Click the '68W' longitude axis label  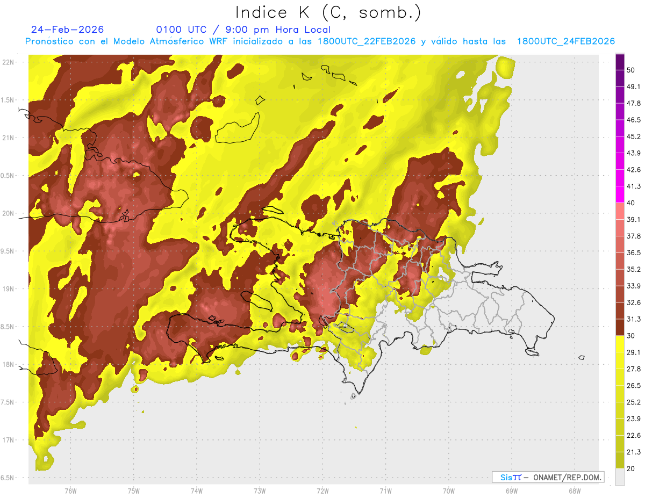coord(575,490)
